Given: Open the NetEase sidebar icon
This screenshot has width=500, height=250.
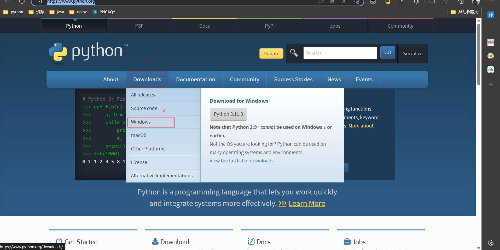Looking at the screenshot, I should click(491, 42).
